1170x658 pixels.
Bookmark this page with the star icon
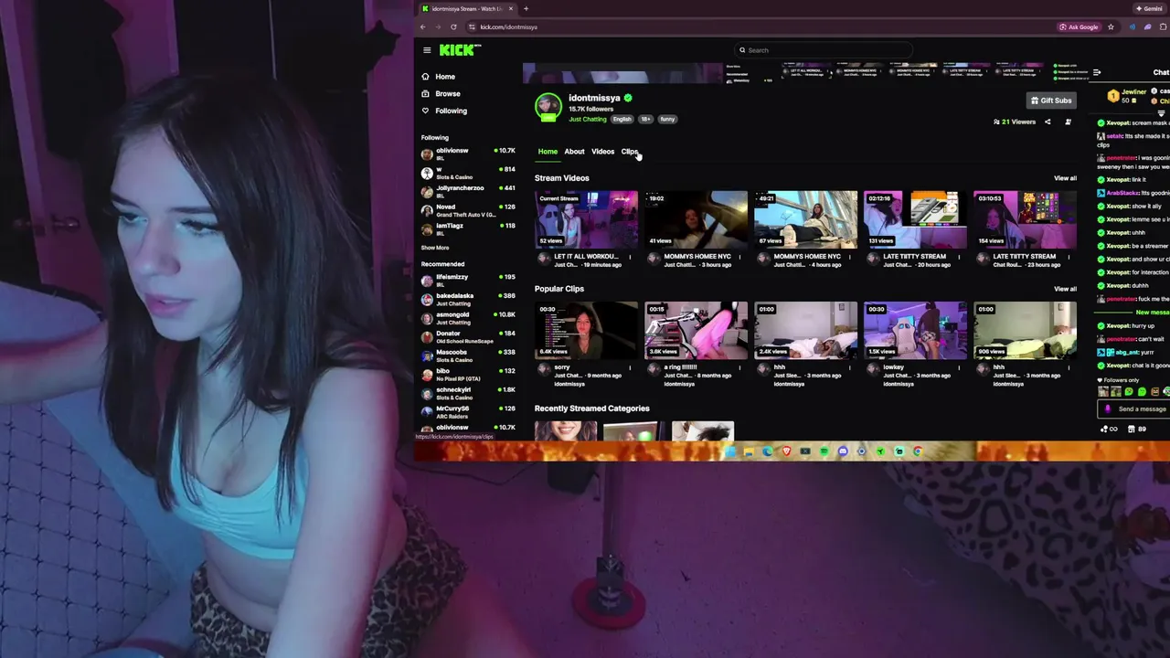point(1111,27)
